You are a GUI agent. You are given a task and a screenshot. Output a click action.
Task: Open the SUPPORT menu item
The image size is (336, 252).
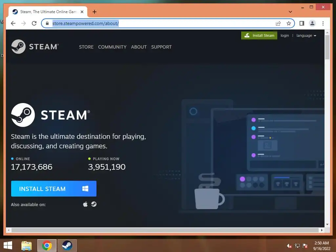point(161,47)
